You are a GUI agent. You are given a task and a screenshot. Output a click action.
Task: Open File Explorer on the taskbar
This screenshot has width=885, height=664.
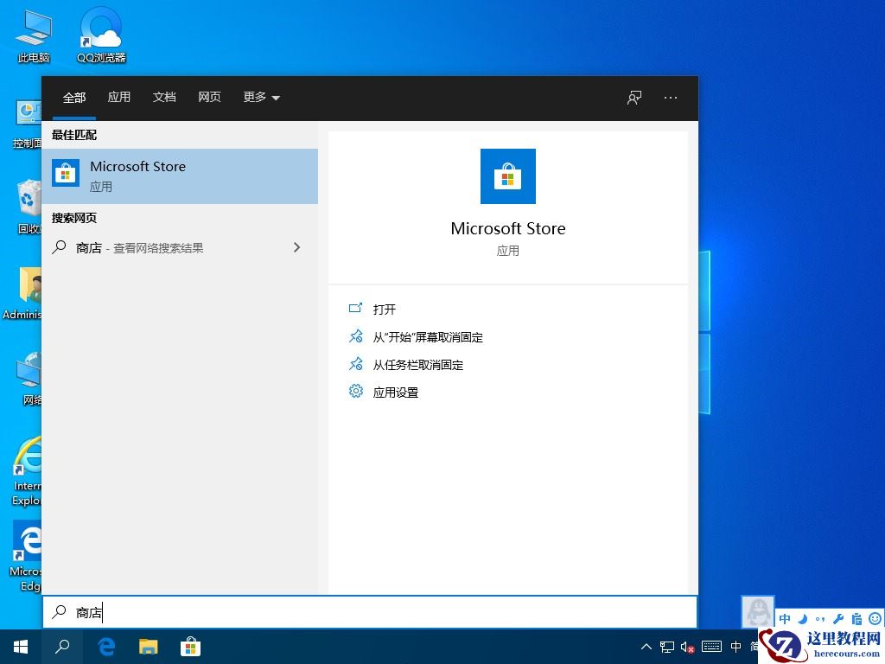pos(149,646)
